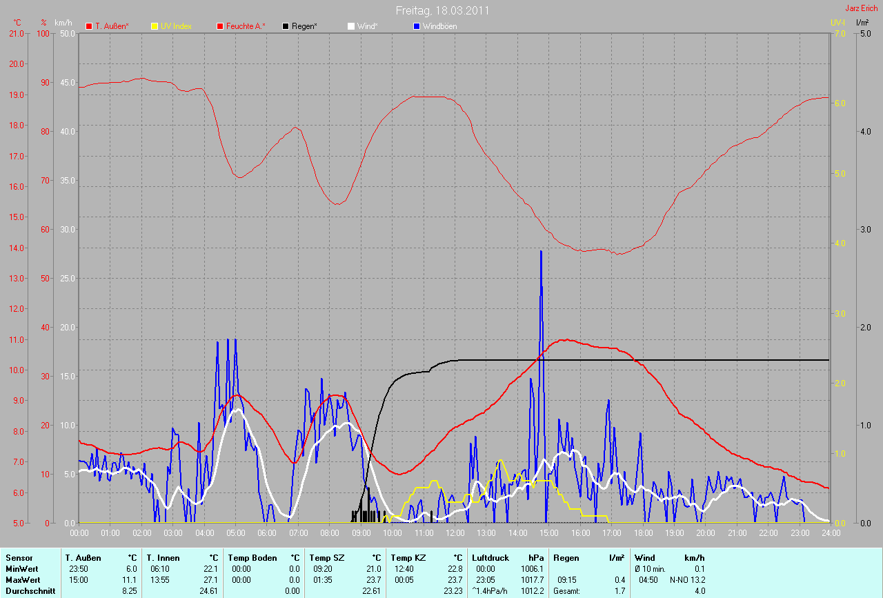
Task: Select the blue Windböen legend swatch
Action: point(416,26)
